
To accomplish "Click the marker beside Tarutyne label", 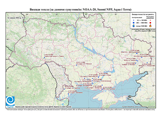I will [x=64, y=89].
